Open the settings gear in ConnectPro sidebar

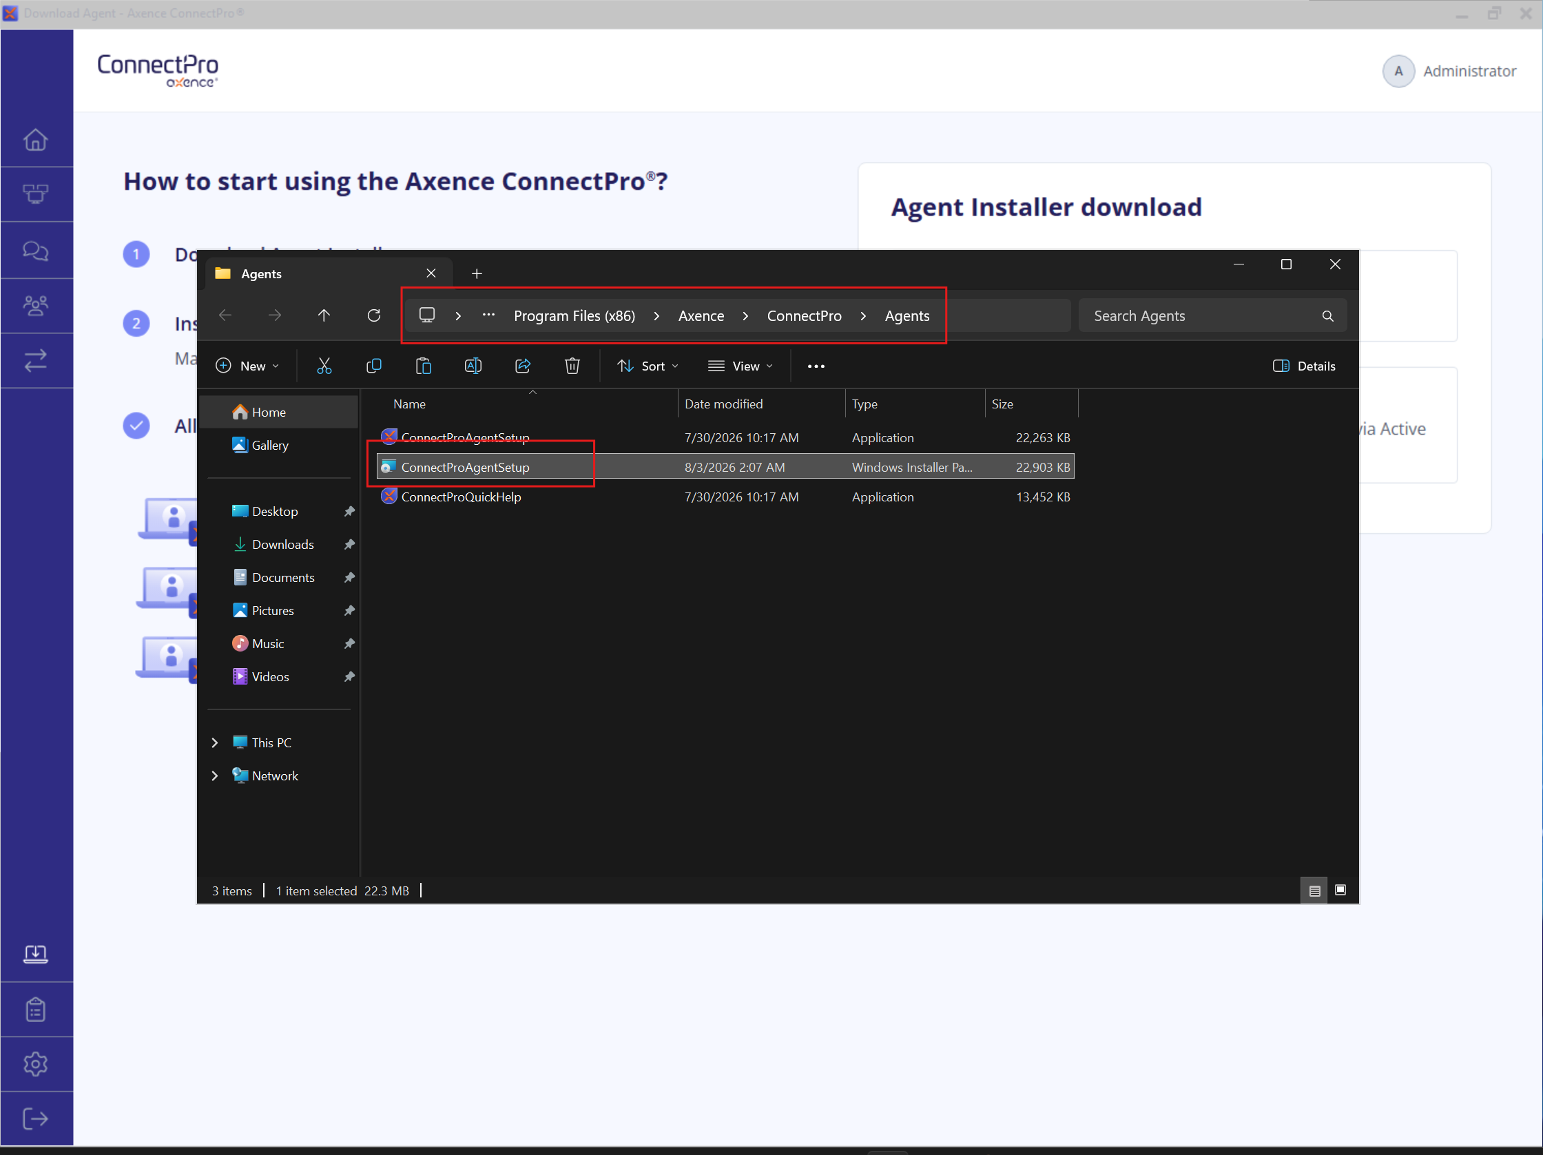coord(36,1063)
